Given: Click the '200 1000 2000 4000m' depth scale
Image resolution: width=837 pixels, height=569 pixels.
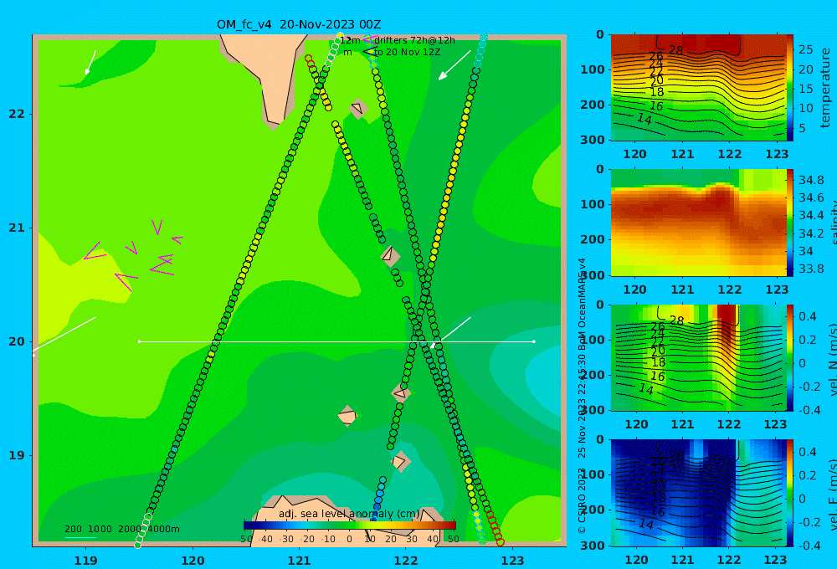Looking at the screenshot, I should (122, 529).
